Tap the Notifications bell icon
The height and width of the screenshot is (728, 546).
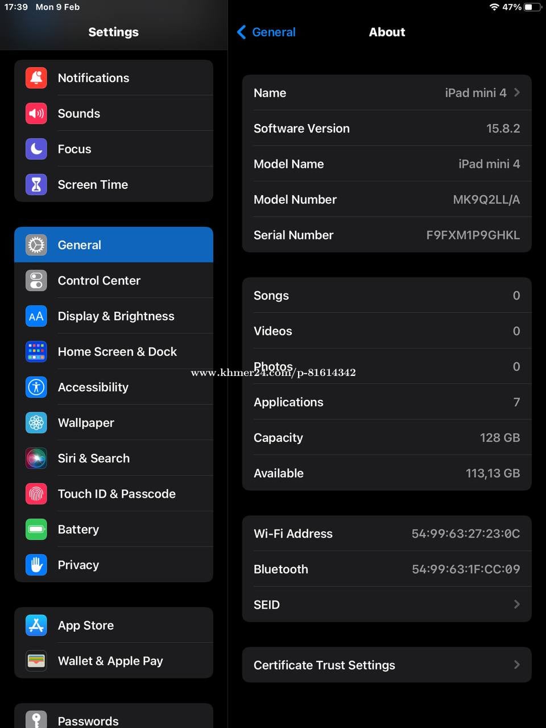pos(36,78)
